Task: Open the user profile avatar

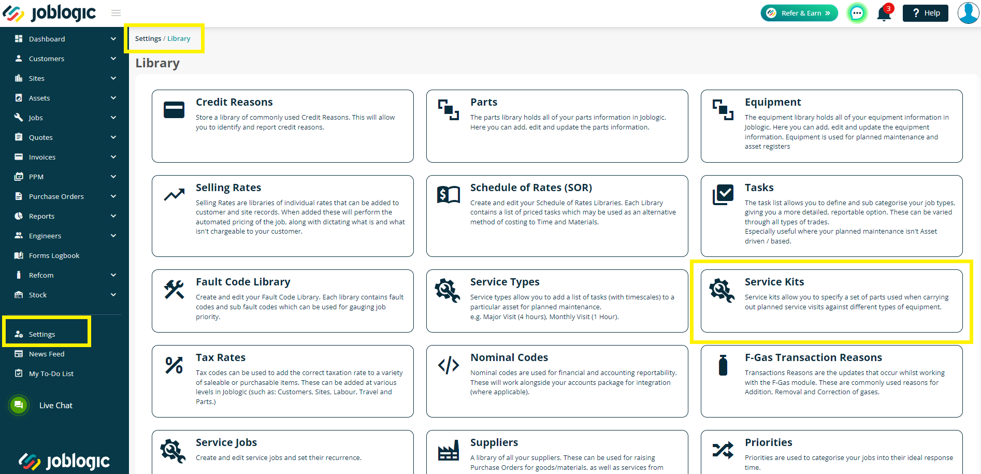Action: 968,13
